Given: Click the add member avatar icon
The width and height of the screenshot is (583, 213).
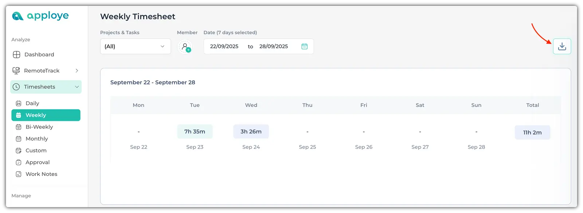Looking at the screenshot, I should click(185, 47).
